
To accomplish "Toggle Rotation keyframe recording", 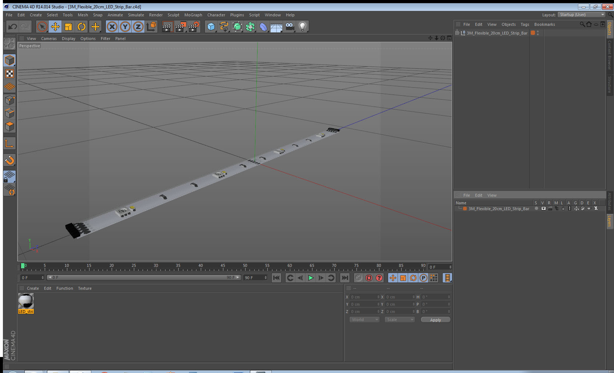I will pos(413,278).
